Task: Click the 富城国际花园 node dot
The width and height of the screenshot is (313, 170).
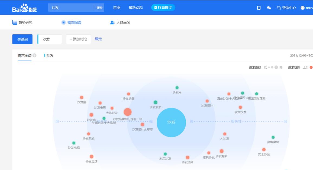Action: 257,94
